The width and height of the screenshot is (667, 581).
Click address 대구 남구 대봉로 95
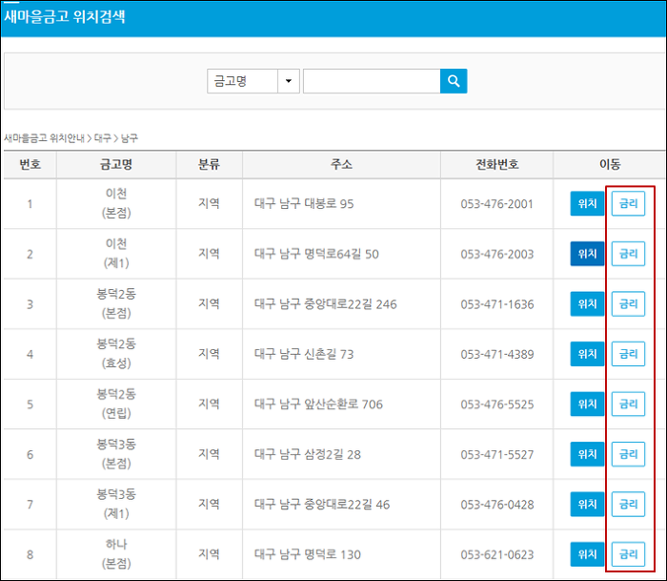tap(304, 203)
